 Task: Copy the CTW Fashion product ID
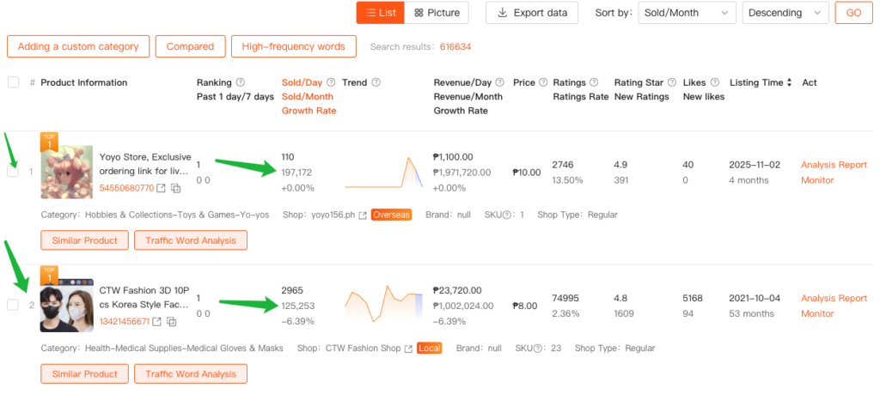click(x=173, y=321)
